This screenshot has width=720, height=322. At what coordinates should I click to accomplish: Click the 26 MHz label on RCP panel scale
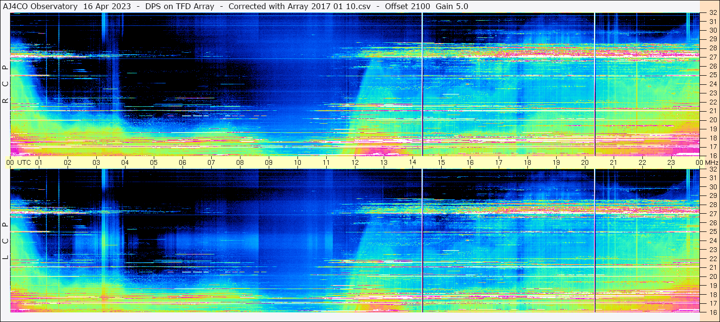click(x=712, y=66)
